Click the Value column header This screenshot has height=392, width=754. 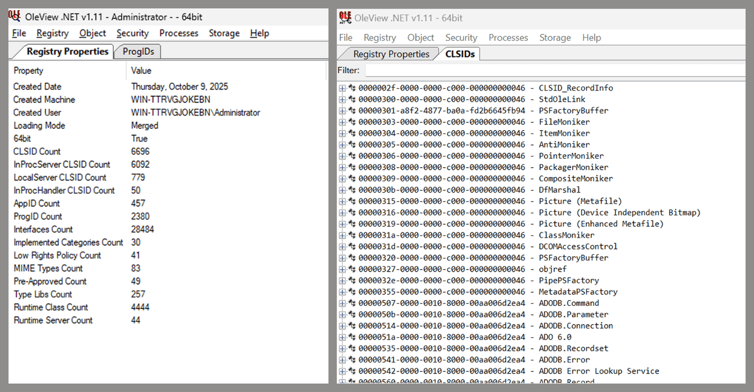tap(141, 71)
